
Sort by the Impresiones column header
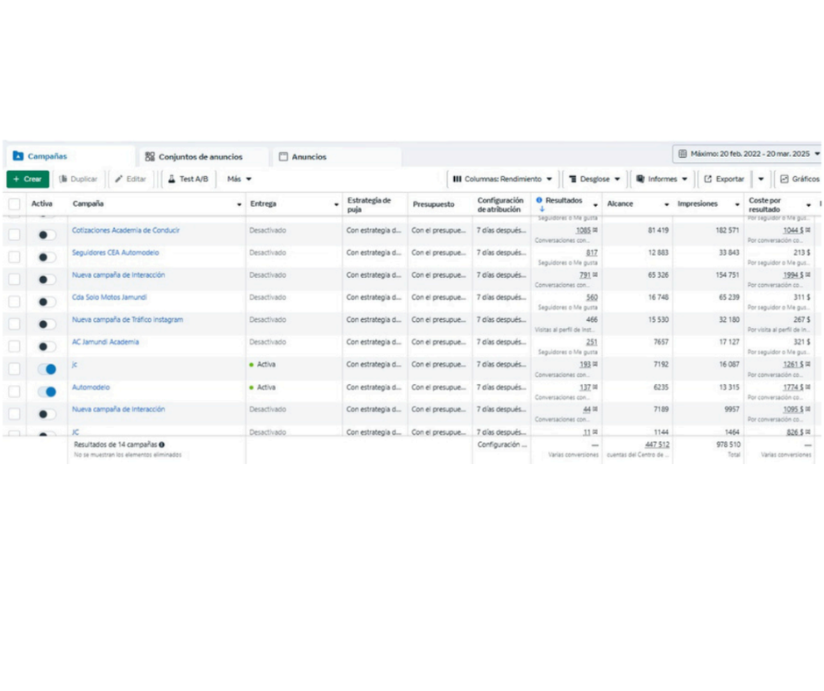point(697,204)
